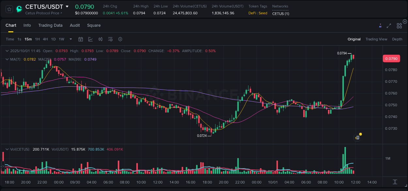Open the widgets layout grid icon
Screen dimensions: 408x191
pos(399,25)
